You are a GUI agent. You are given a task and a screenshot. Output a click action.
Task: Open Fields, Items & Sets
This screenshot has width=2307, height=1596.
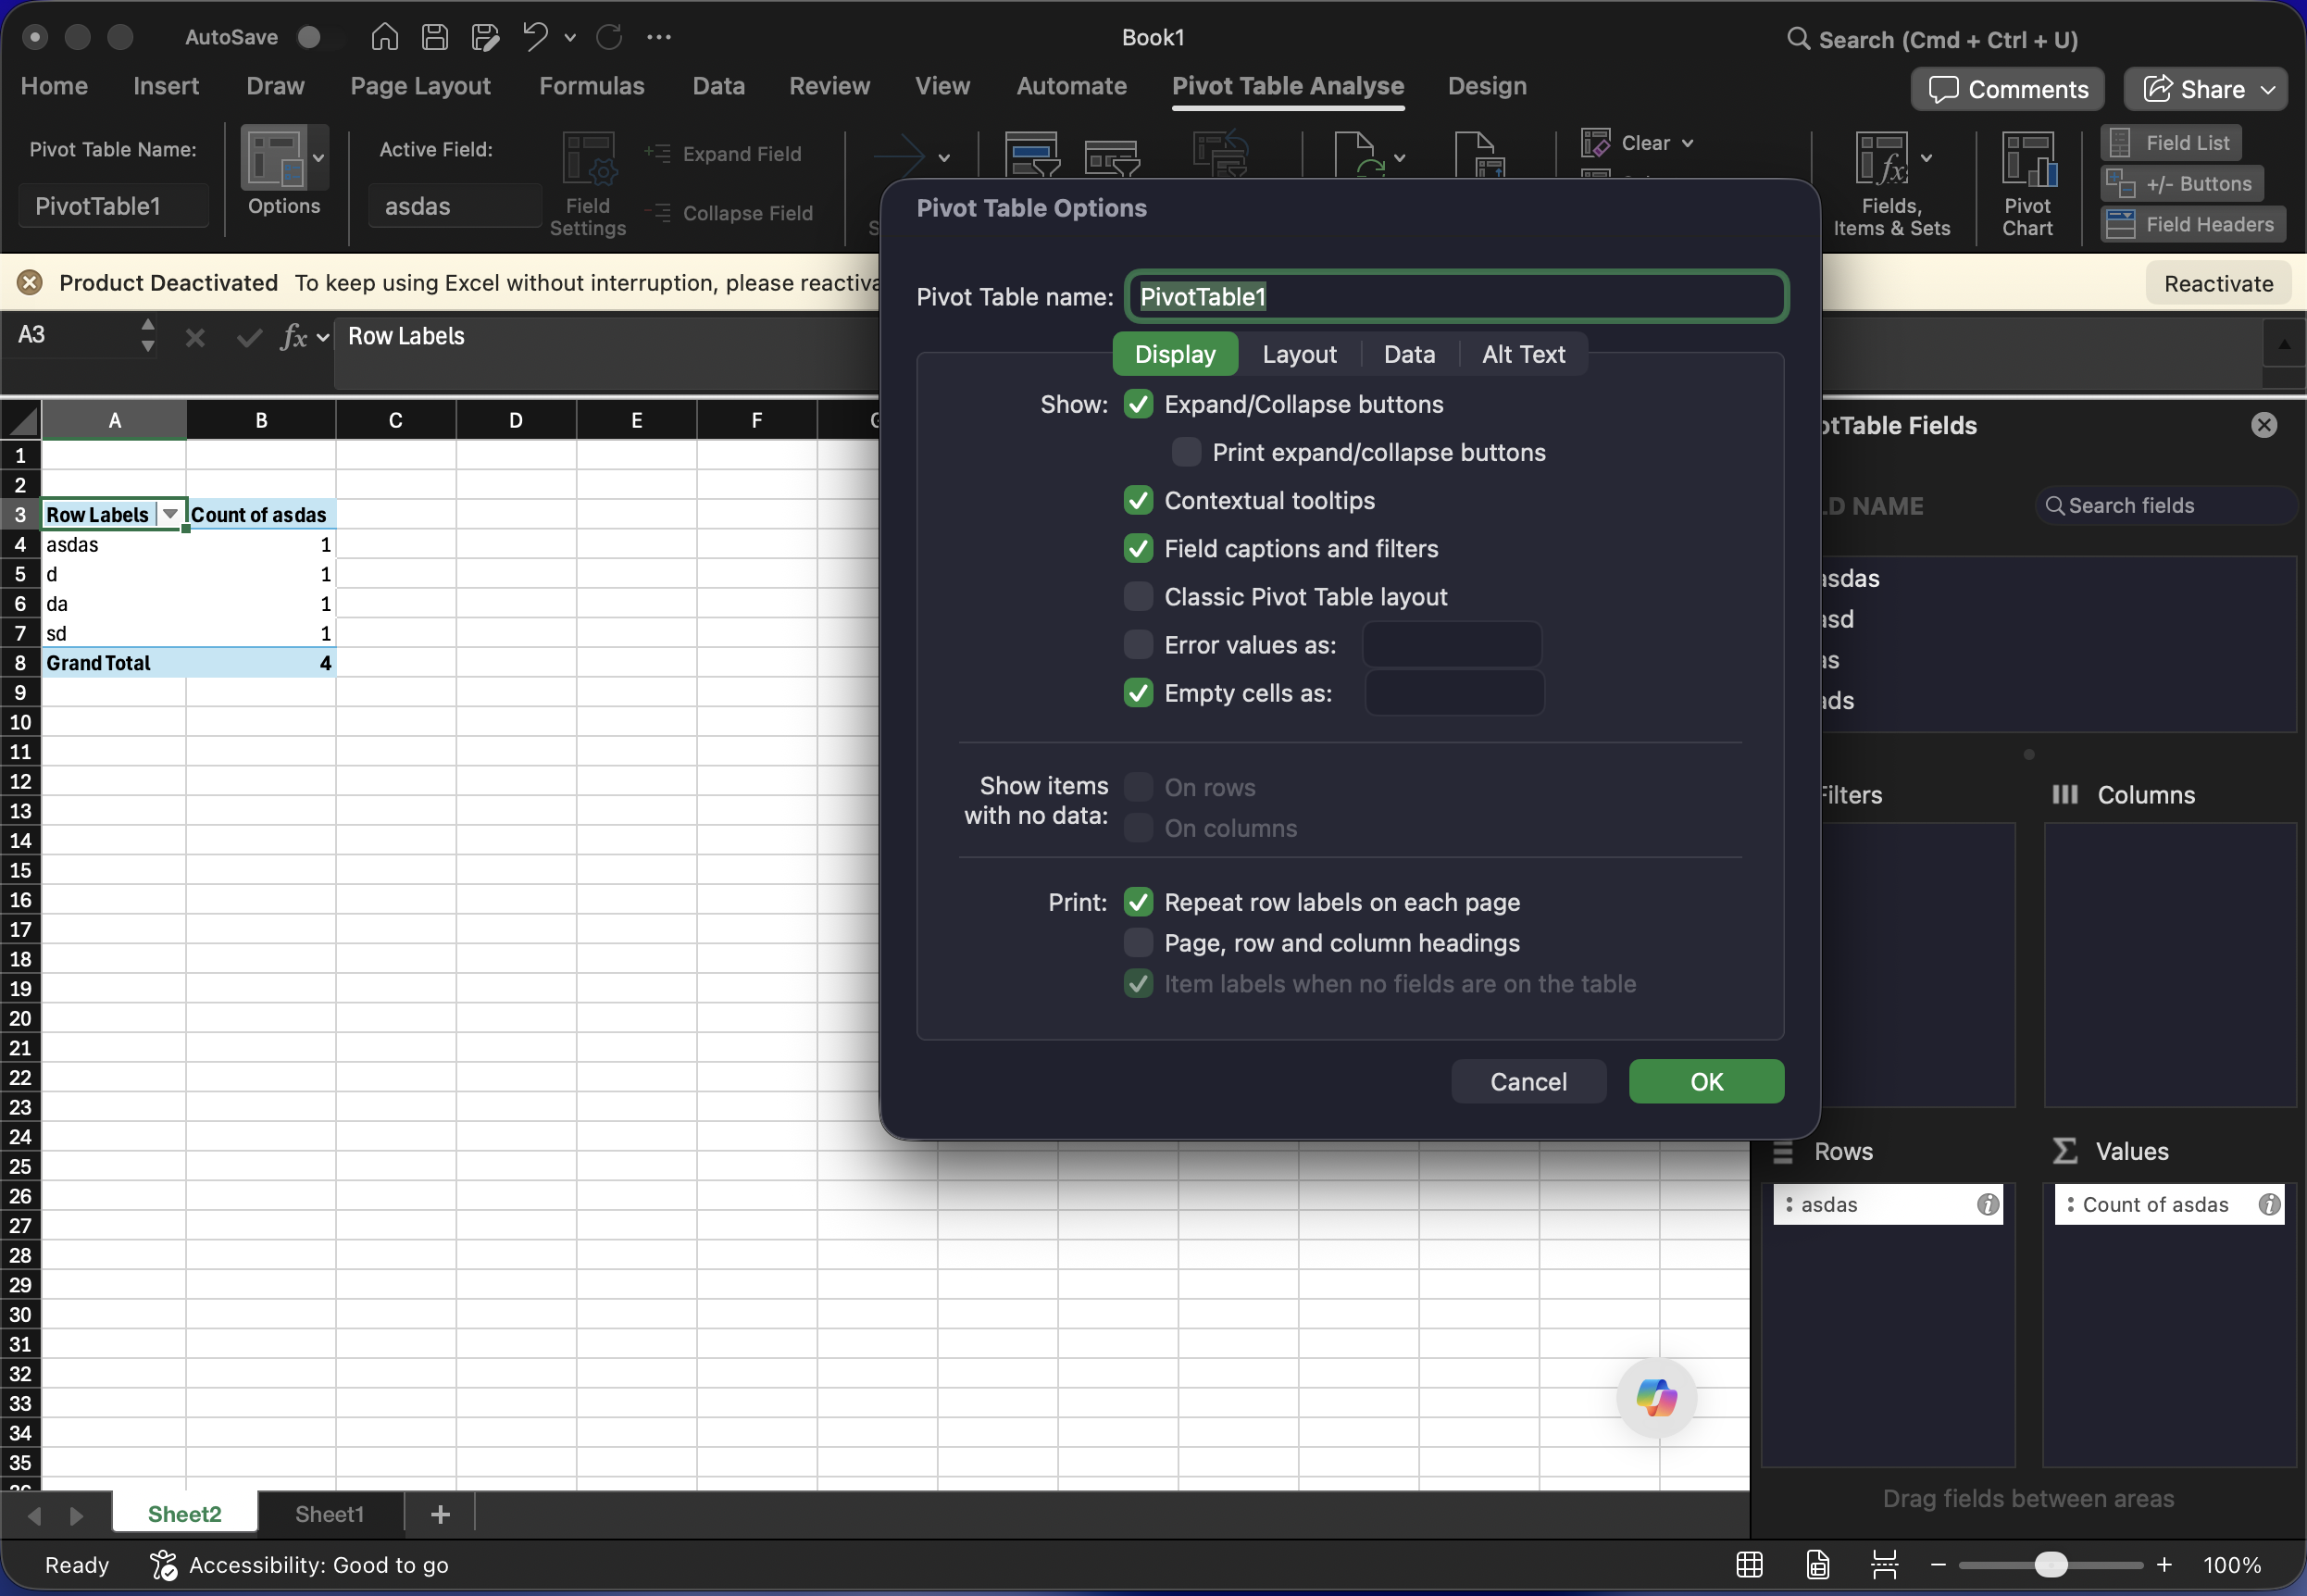1891,185
